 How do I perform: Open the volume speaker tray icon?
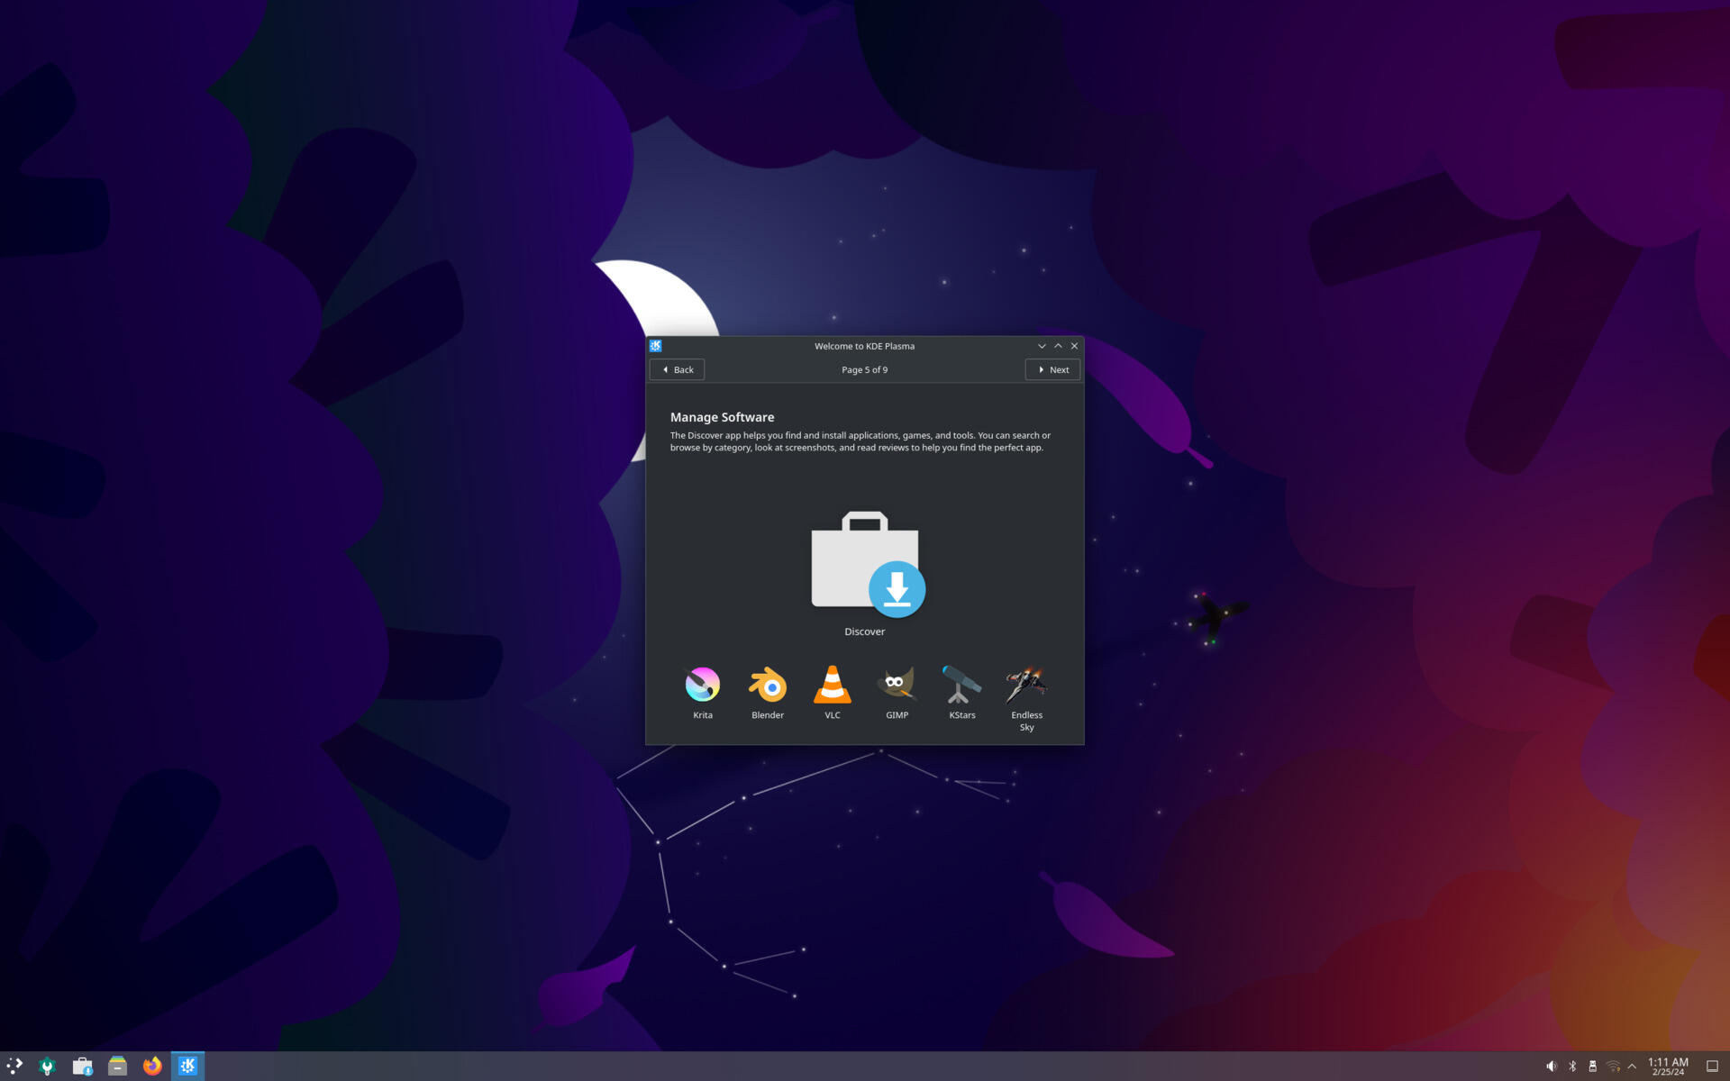tap(1552, 1067)
